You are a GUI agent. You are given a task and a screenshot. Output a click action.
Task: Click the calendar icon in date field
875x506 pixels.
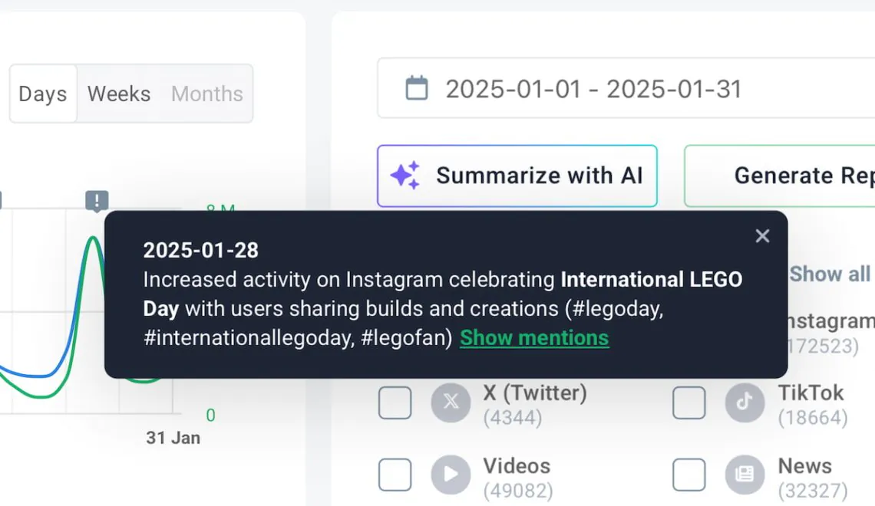click(x=417, y=88)
